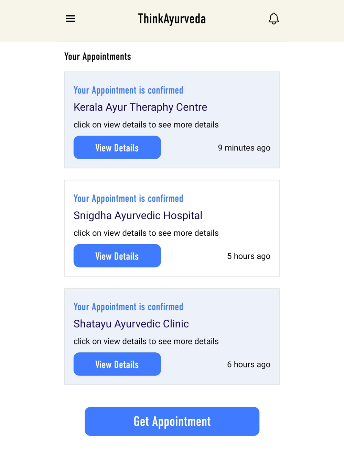Open notifications via the bell icon

[x=273, y=19]
